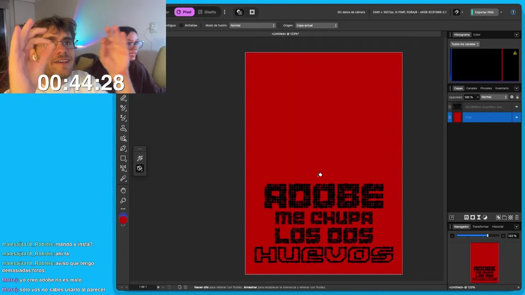Select the Pen tool

[x=123, y=148]
